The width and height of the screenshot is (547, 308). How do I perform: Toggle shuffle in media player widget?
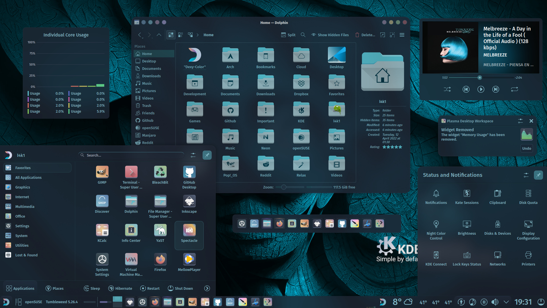447,89
